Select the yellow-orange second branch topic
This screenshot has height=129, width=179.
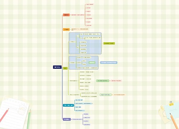(66, 29)
